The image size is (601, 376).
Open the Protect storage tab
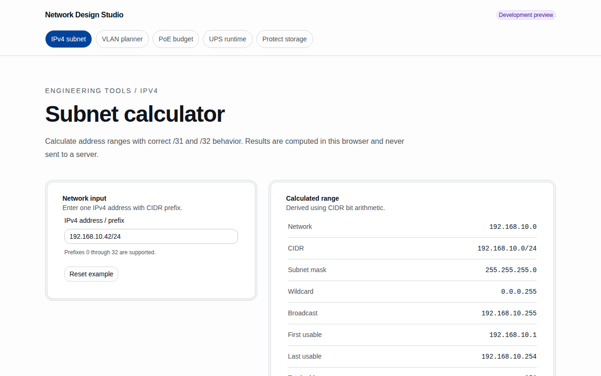coord(285,39)
